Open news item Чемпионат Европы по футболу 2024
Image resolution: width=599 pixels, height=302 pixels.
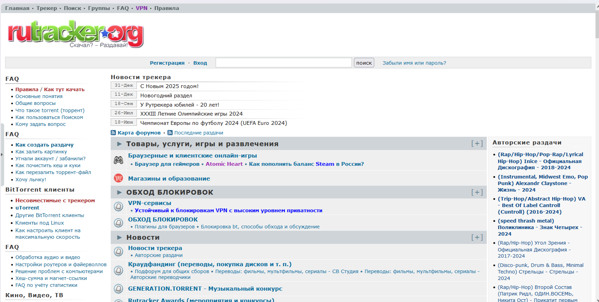point(214,123)
